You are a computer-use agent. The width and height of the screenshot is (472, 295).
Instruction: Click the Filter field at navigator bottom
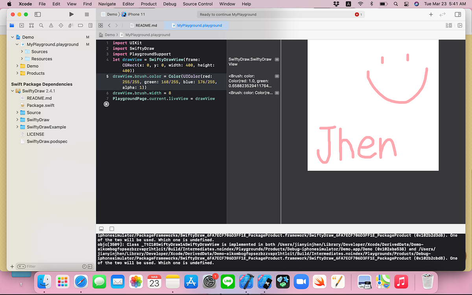[x=31, y=266]
